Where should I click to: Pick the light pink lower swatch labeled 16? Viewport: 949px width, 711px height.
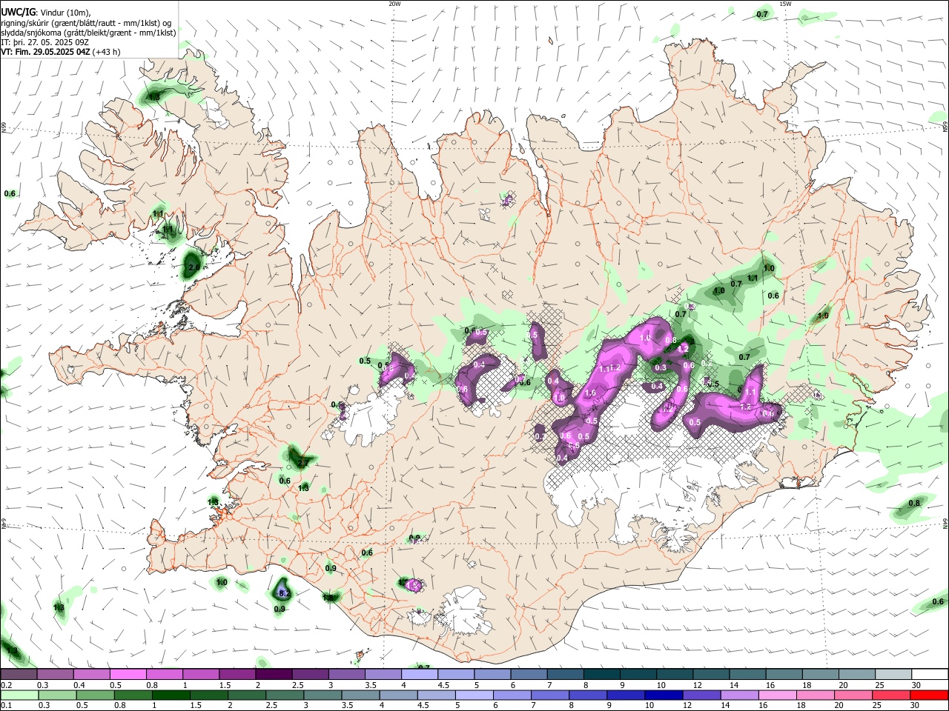(x=778, y=695)
